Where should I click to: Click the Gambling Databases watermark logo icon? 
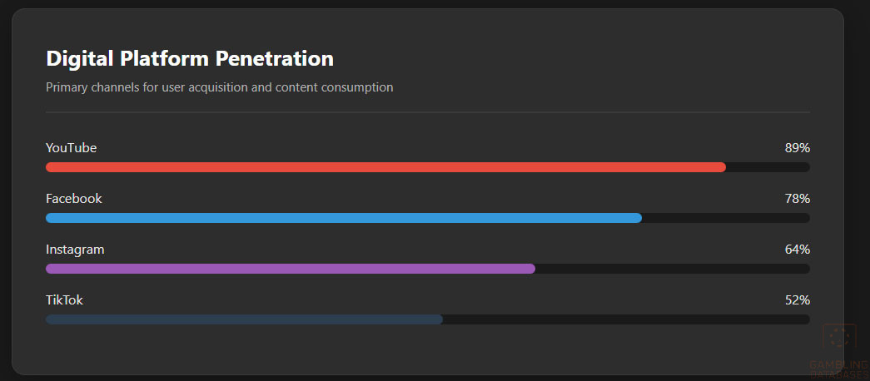click(838, 337)
